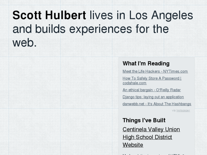
Task: Click the word web. ending the headline
Action: tap(25, 42)
